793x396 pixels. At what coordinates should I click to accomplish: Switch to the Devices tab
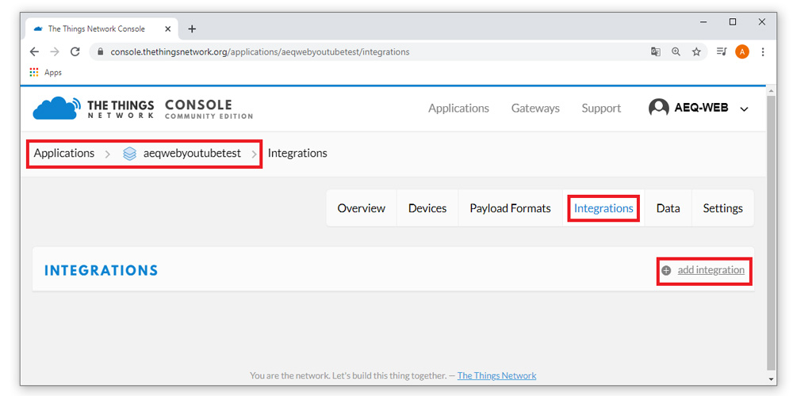pos(427,208)
